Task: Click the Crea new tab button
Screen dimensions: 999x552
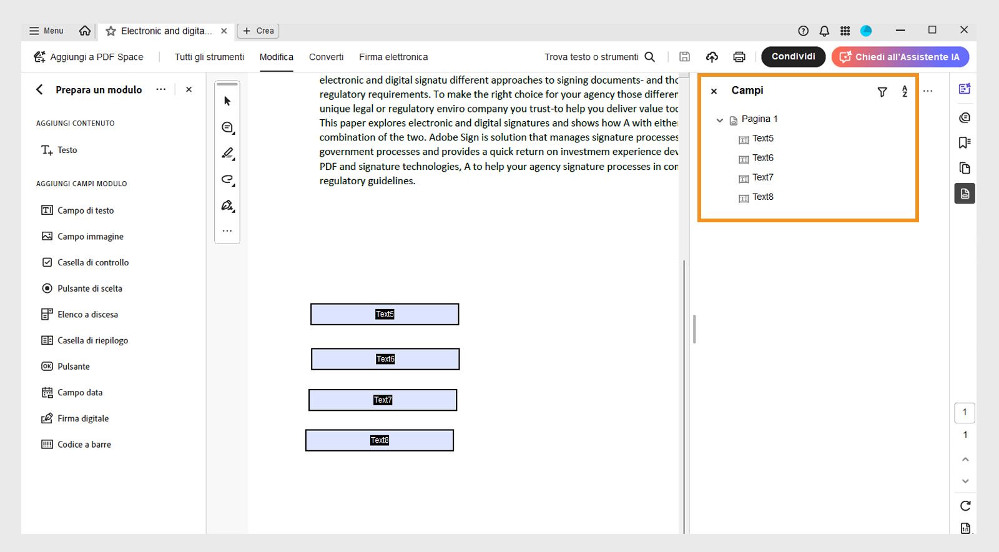Action: tap(258, 31)
